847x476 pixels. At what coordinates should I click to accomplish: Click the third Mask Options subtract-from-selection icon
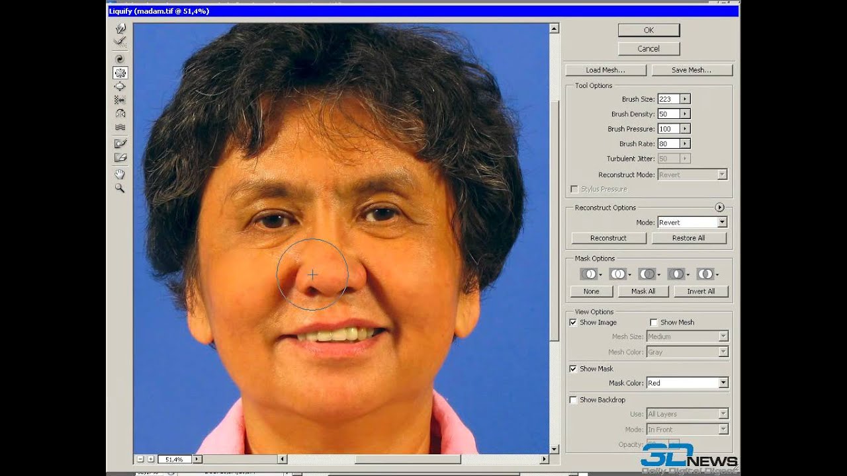(x=647, y=274)
